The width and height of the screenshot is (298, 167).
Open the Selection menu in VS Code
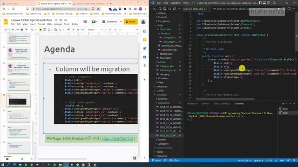click(175, 3)
